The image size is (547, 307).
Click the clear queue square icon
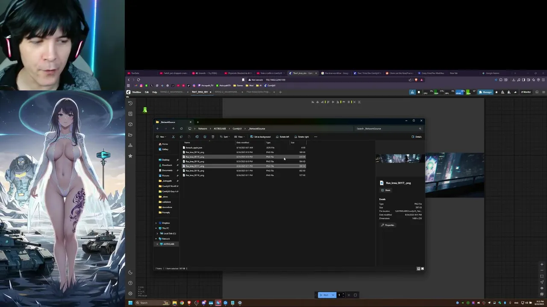(x=355, y=295)
